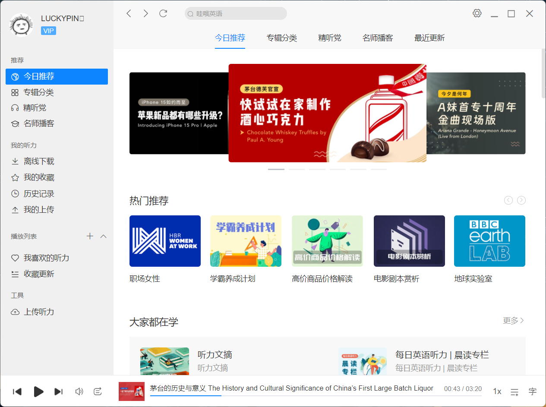Open the current playlist queue icon

pyautogui.click(x=514, y=392)
